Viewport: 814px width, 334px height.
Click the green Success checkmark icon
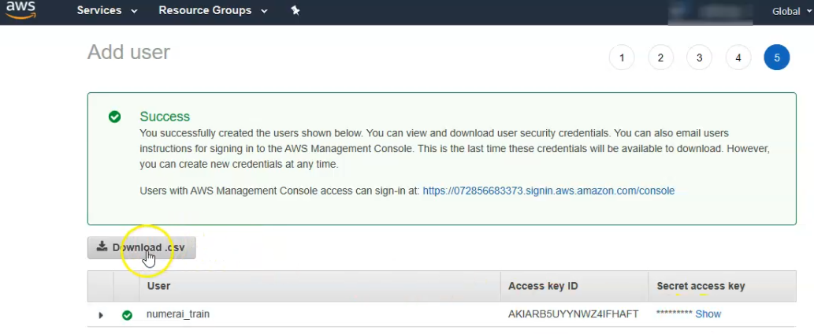pos(115,117)
